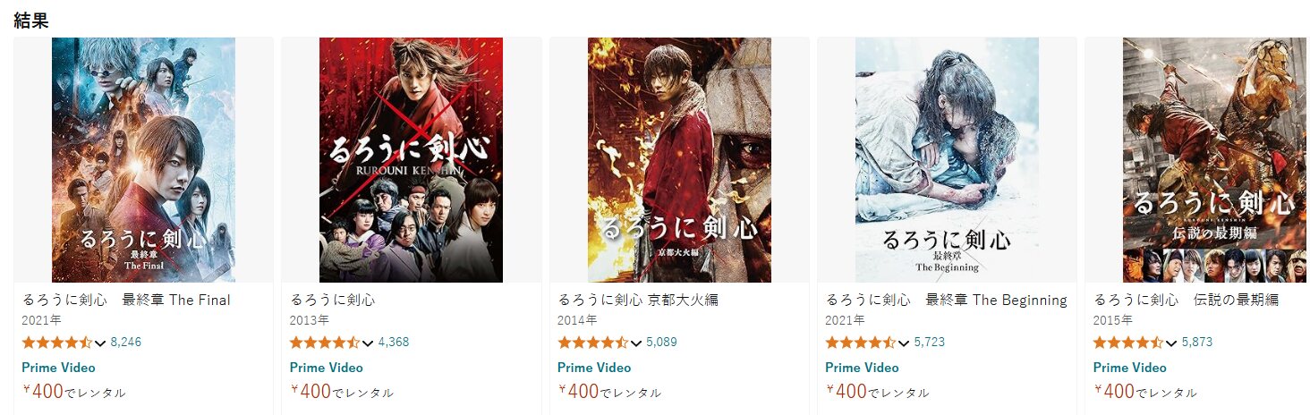Open title link るろうに剣心 京都大火編
Viewport: 1310px width, 415px height.
tap(638, 300)
